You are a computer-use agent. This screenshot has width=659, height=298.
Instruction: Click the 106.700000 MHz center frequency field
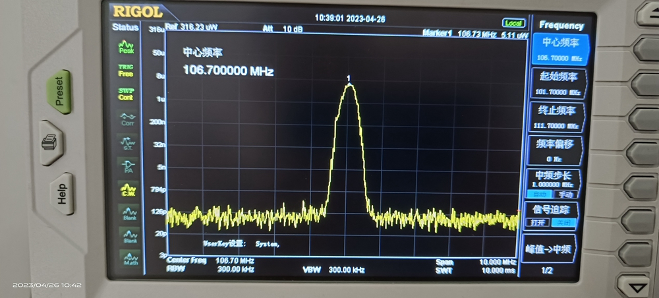coord(228,71)
